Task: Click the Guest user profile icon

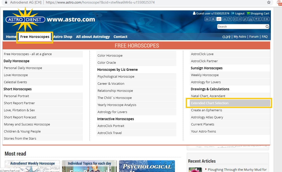Action: coord(194,13)
